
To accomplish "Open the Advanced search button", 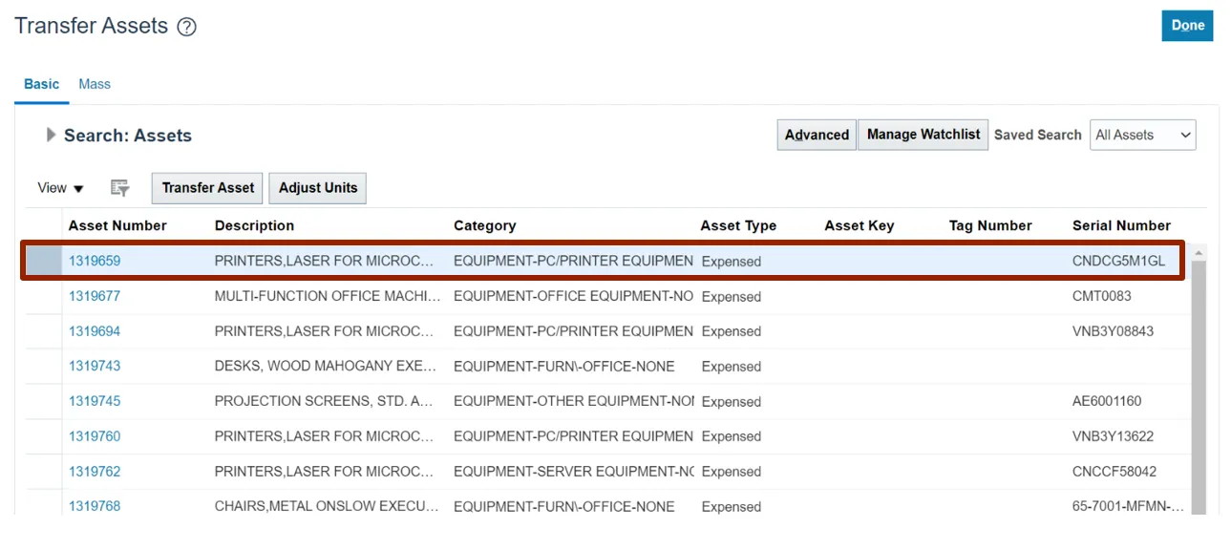I will point(817,135).
